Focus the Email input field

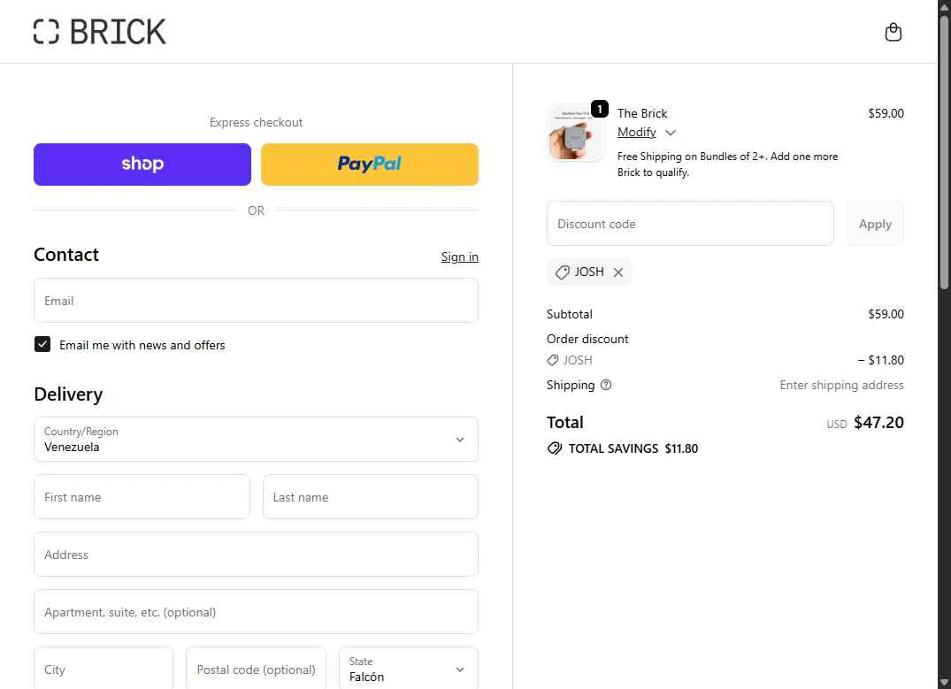pyautogui.click(x=256, y=300)
